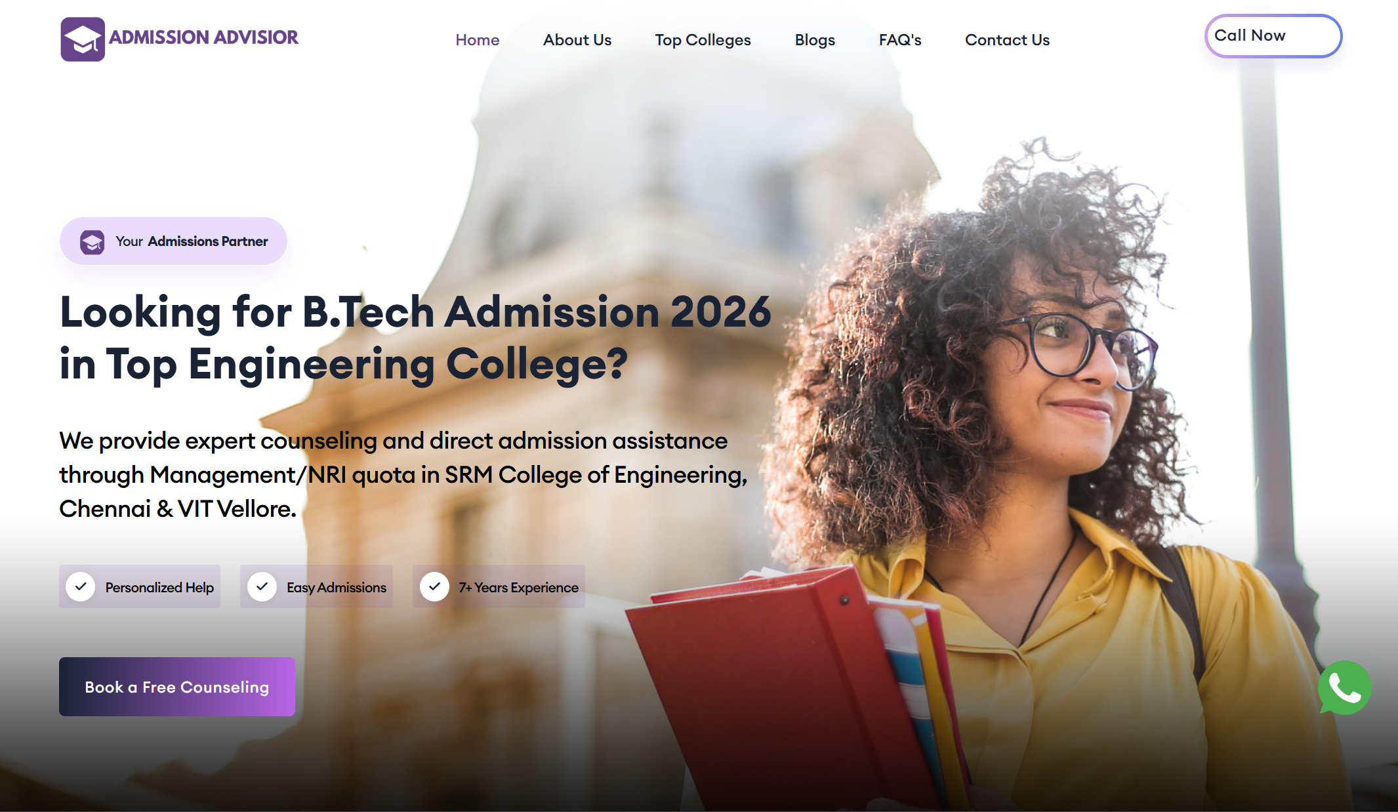Viewport: 1398px width, 812px height.
Task: Click the 7+ Years Experience label
Action: pyautogui.click(x=518, y=588)
